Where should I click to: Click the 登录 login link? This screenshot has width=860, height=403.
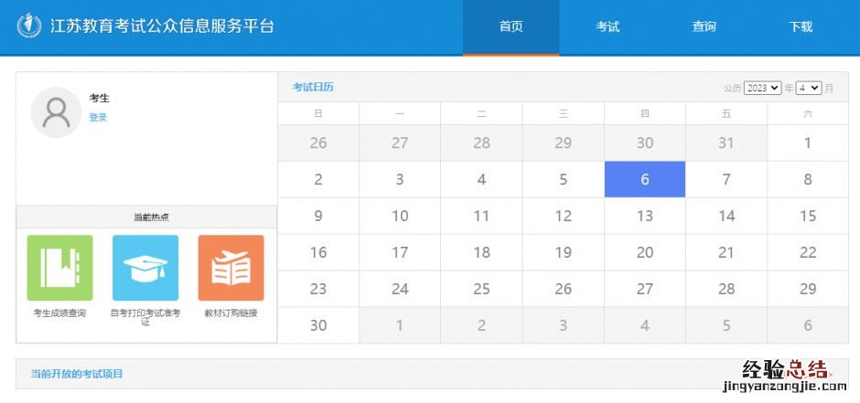click(98, 118)
